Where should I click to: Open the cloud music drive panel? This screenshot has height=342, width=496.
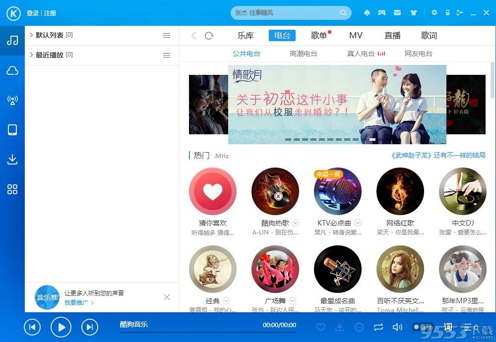point(12,70)
